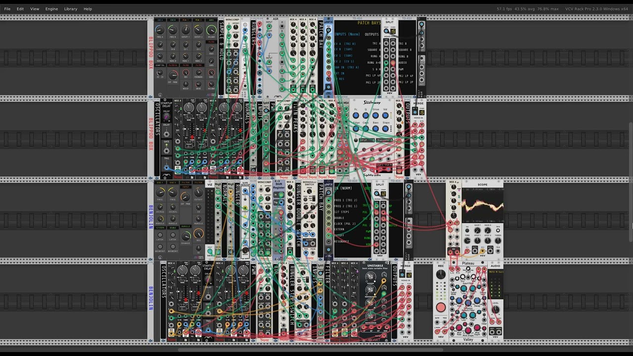The width and height of the screenshot is (633, 356).
Task: Open the Engine menu
Action: 51,9
